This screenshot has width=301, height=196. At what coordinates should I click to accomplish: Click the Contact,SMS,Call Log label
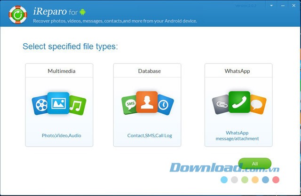(x=150, y=135)
